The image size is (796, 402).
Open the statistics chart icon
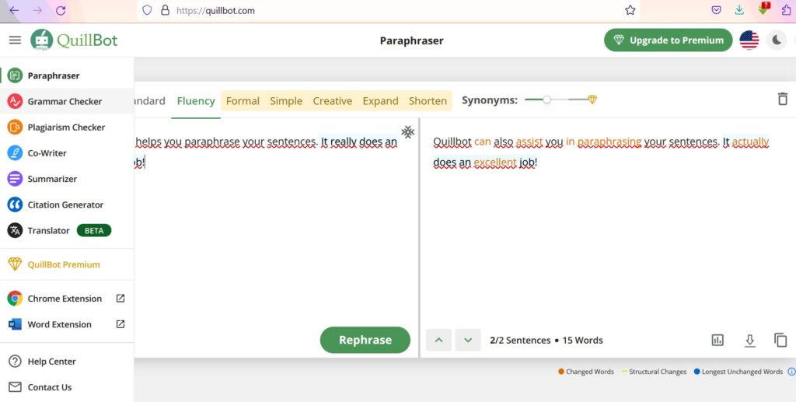point(717,340)
